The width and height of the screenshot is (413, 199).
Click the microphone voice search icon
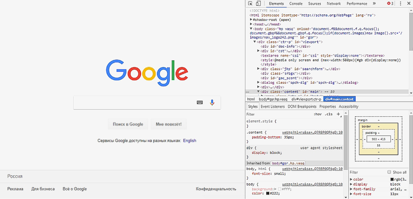coord(212,102)
